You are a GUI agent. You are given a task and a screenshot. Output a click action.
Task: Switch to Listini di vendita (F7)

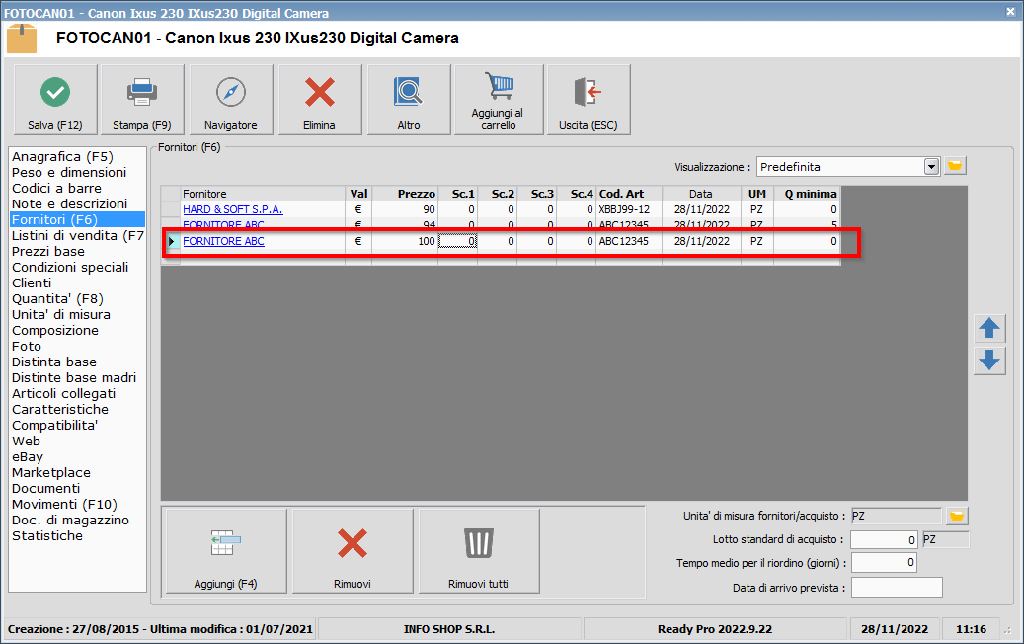(78, 236)
